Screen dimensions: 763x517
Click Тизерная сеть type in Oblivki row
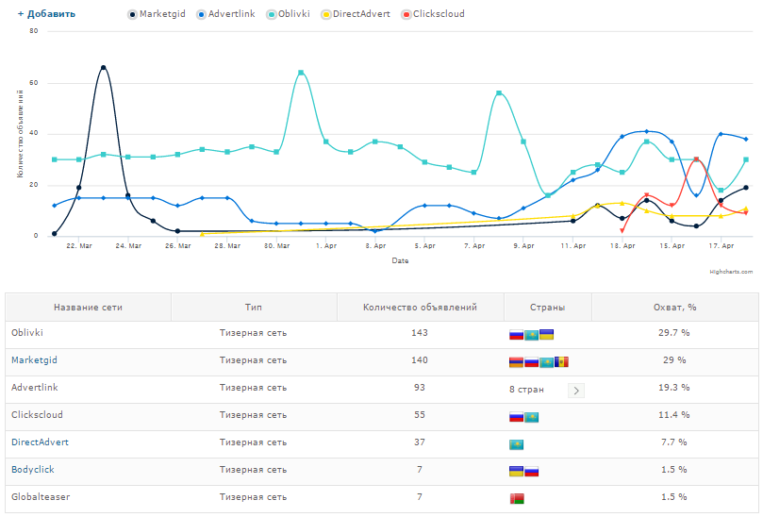click(x=253, y=333)
